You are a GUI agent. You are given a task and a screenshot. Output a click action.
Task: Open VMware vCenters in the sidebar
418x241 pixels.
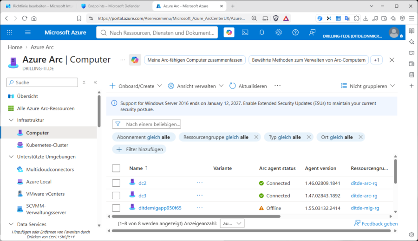[x=46, y=194]
